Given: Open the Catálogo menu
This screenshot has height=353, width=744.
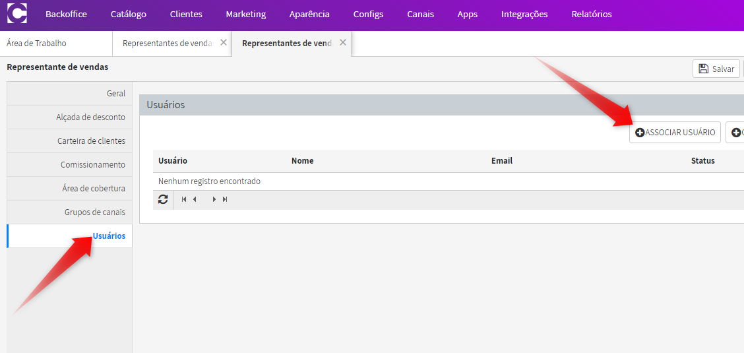Looking at the screenshot, I should [x=129, y=15].
